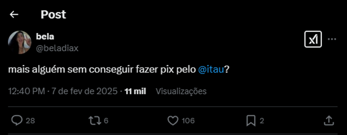Open the share upload icon
Screen dimensions: 347x135
point(329,121)
